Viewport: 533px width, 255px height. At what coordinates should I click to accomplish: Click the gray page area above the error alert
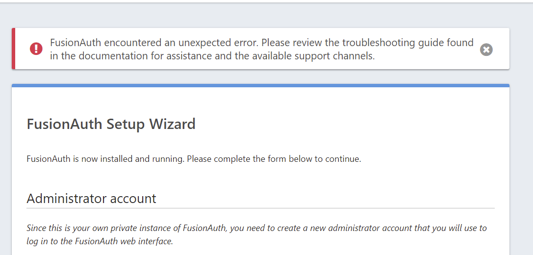(261, 15)
